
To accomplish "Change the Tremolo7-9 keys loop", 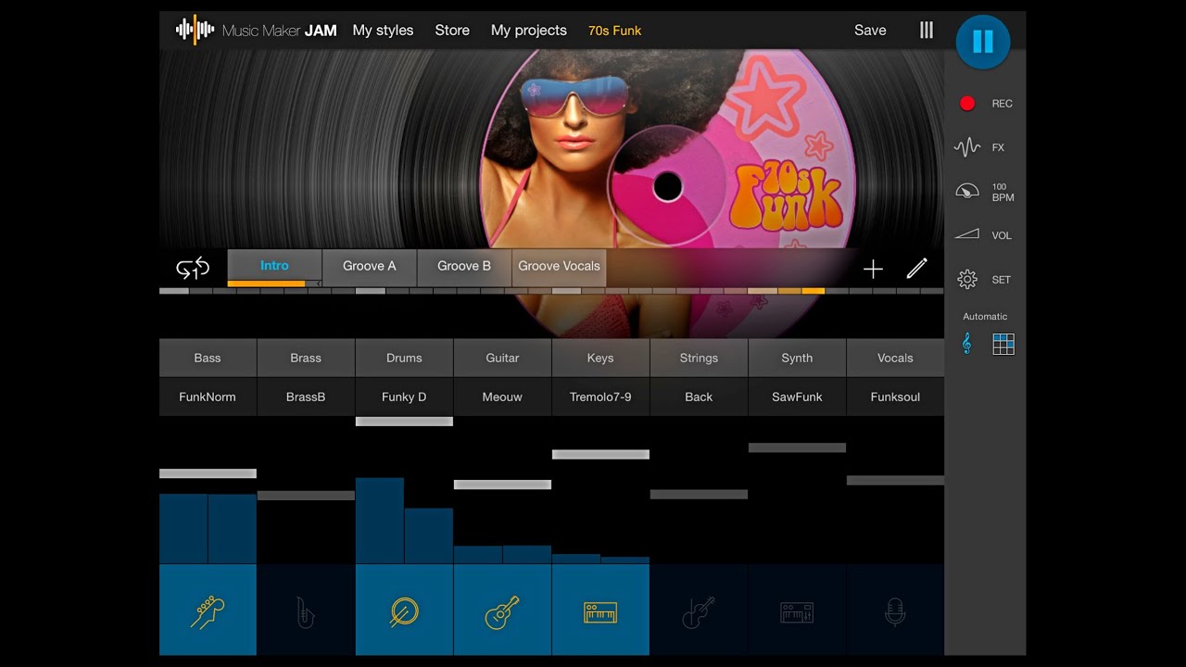I will click(x=600, y=396).
